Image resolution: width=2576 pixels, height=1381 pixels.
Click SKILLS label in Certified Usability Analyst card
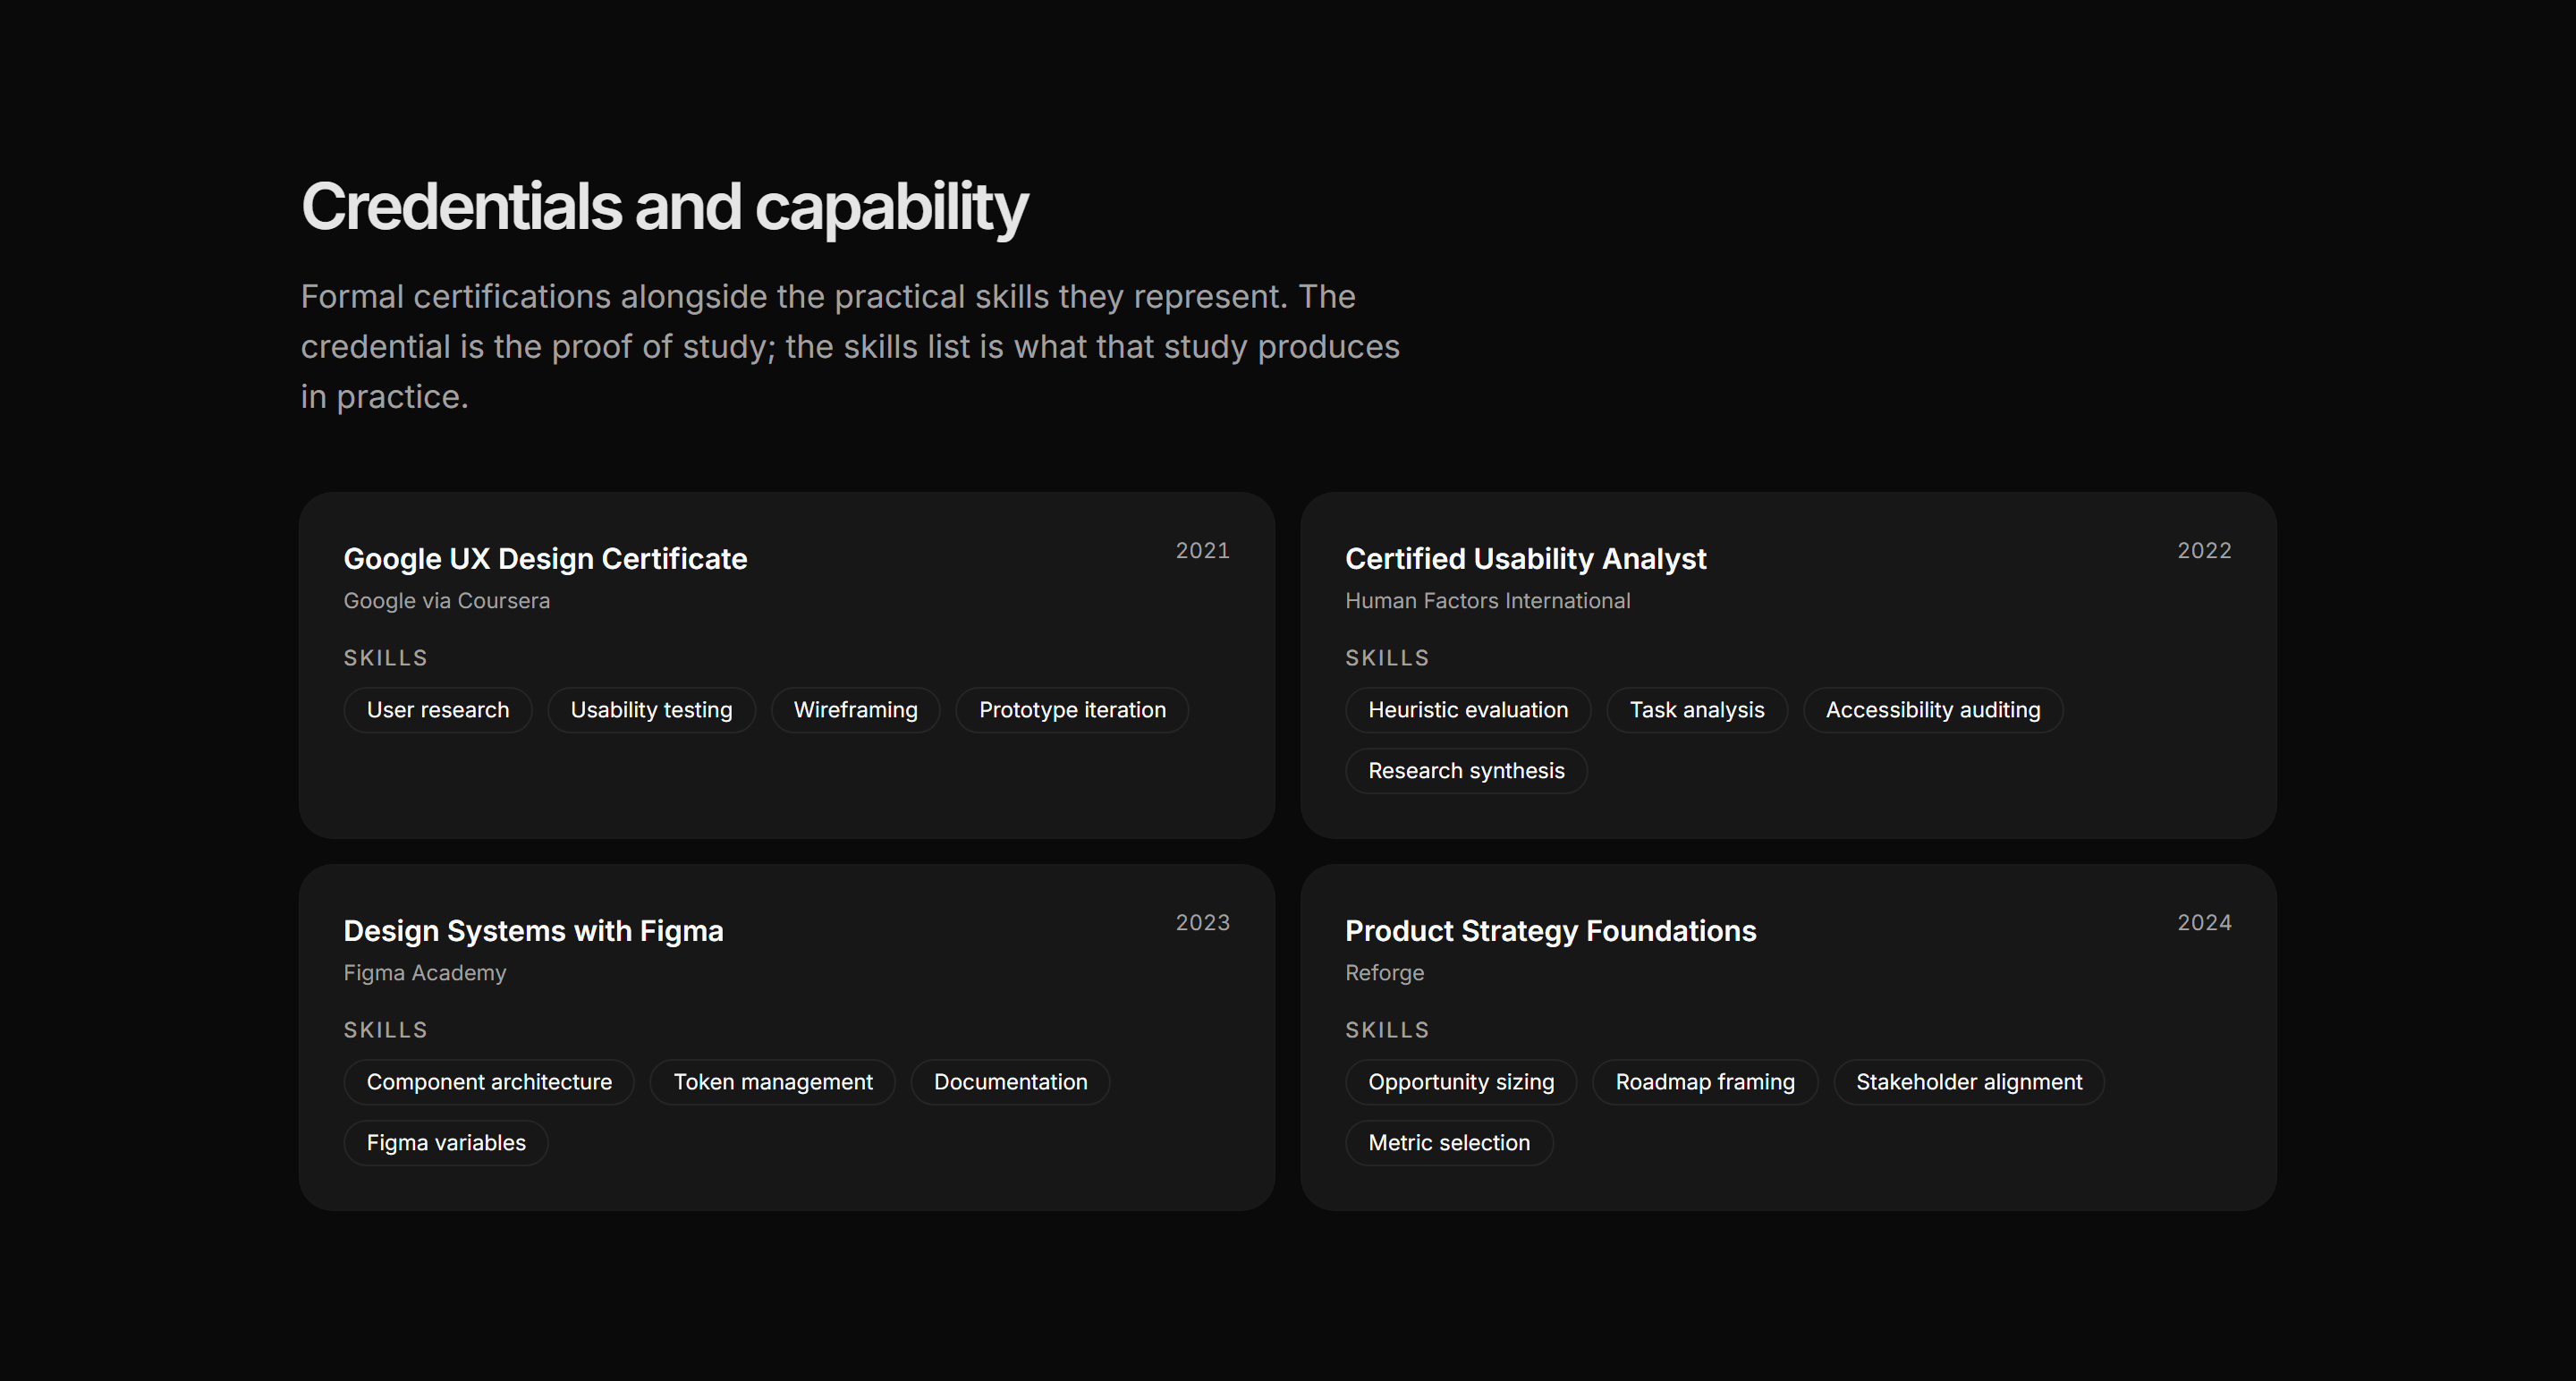[1387, 658]
